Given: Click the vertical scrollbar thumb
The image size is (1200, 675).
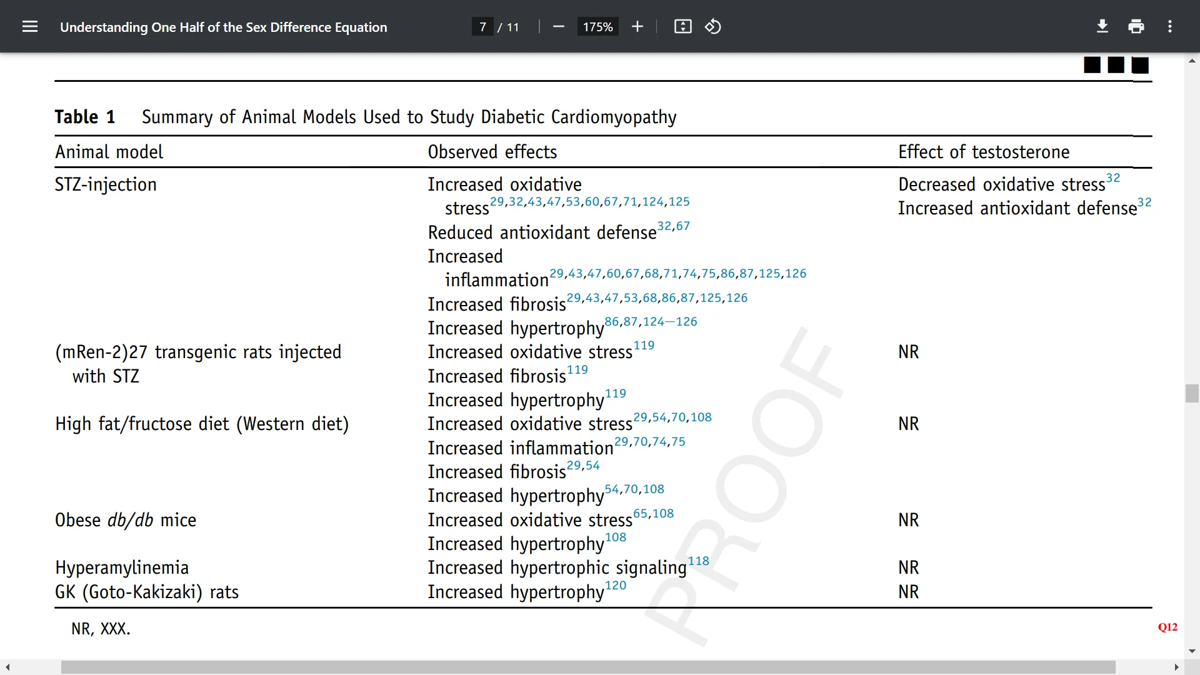Looking at the screenshot, I should coord(1192,394).
